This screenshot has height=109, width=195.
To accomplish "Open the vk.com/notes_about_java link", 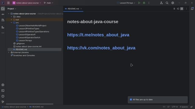I will click(101, 48).
